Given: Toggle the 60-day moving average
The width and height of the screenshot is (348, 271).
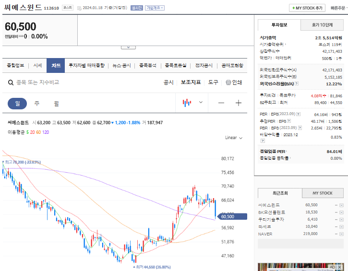Looking at the screenshot, I should (38, 132).
